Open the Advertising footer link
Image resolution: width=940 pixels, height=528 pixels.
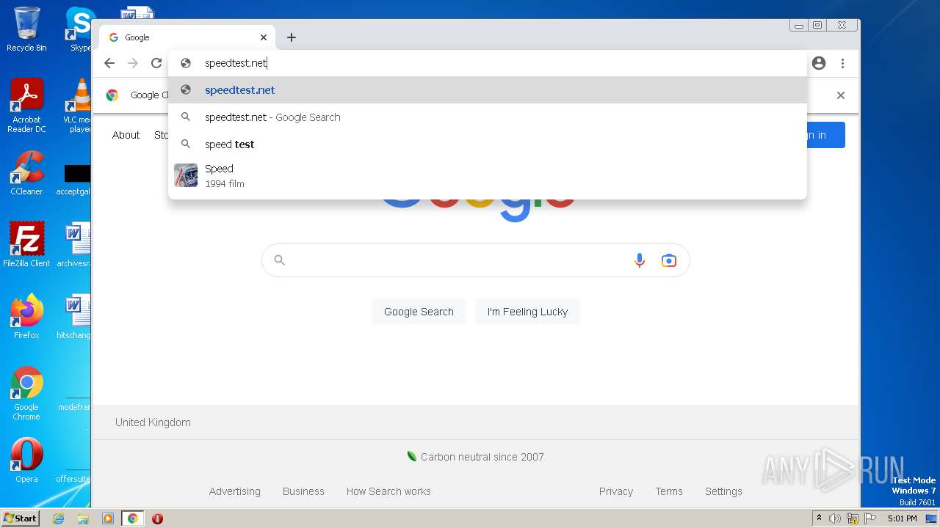235,491
